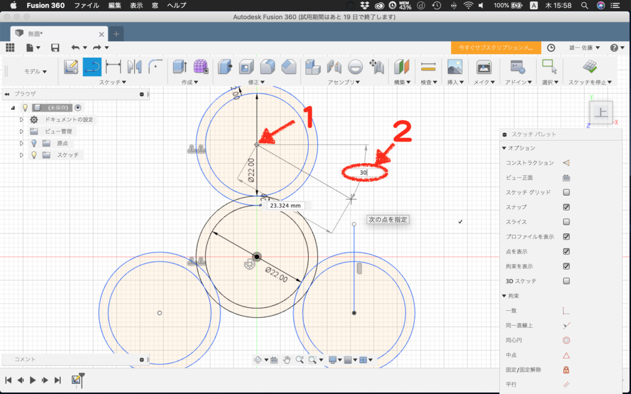Add a new document tab
Screen dimensions: 631x394
tap(116, 34)
